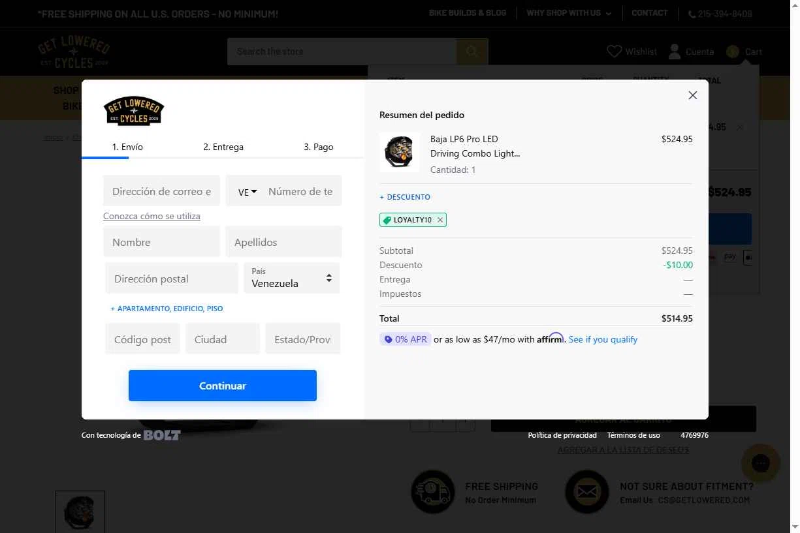Select the 3. Pago step tab
Screen dimensions: 800x533
coord(319,147)
